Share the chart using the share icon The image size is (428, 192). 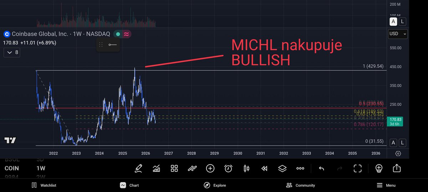[397, 168]
